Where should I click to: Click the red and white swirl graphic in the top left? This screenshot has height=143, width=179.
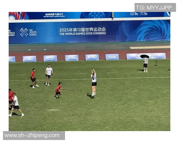coord(17,16)
